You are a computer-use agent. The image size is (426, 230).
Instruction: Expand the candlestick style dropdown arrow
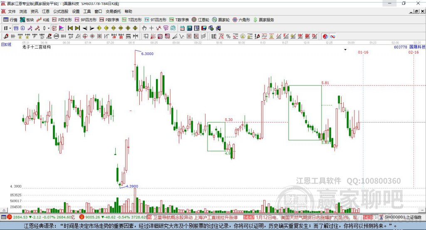[49, 28]
